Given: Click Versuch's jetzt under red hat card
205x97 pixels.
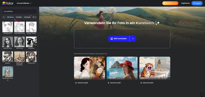Looking at the screenshot, I should click(114, 83).
